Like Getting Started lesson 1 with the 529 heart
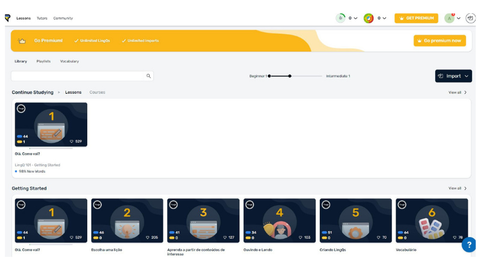The height and width of the screenshot is (270, 481). (72, 238)
